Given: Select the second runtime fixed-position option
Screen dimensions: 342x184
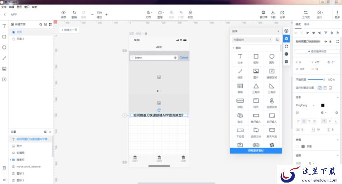Looking at the screenshot, I should coord(325,88).
